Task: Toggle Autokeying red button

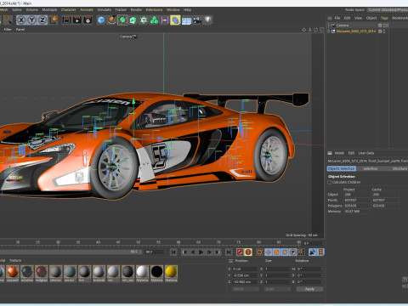Action: pos(248,252)
